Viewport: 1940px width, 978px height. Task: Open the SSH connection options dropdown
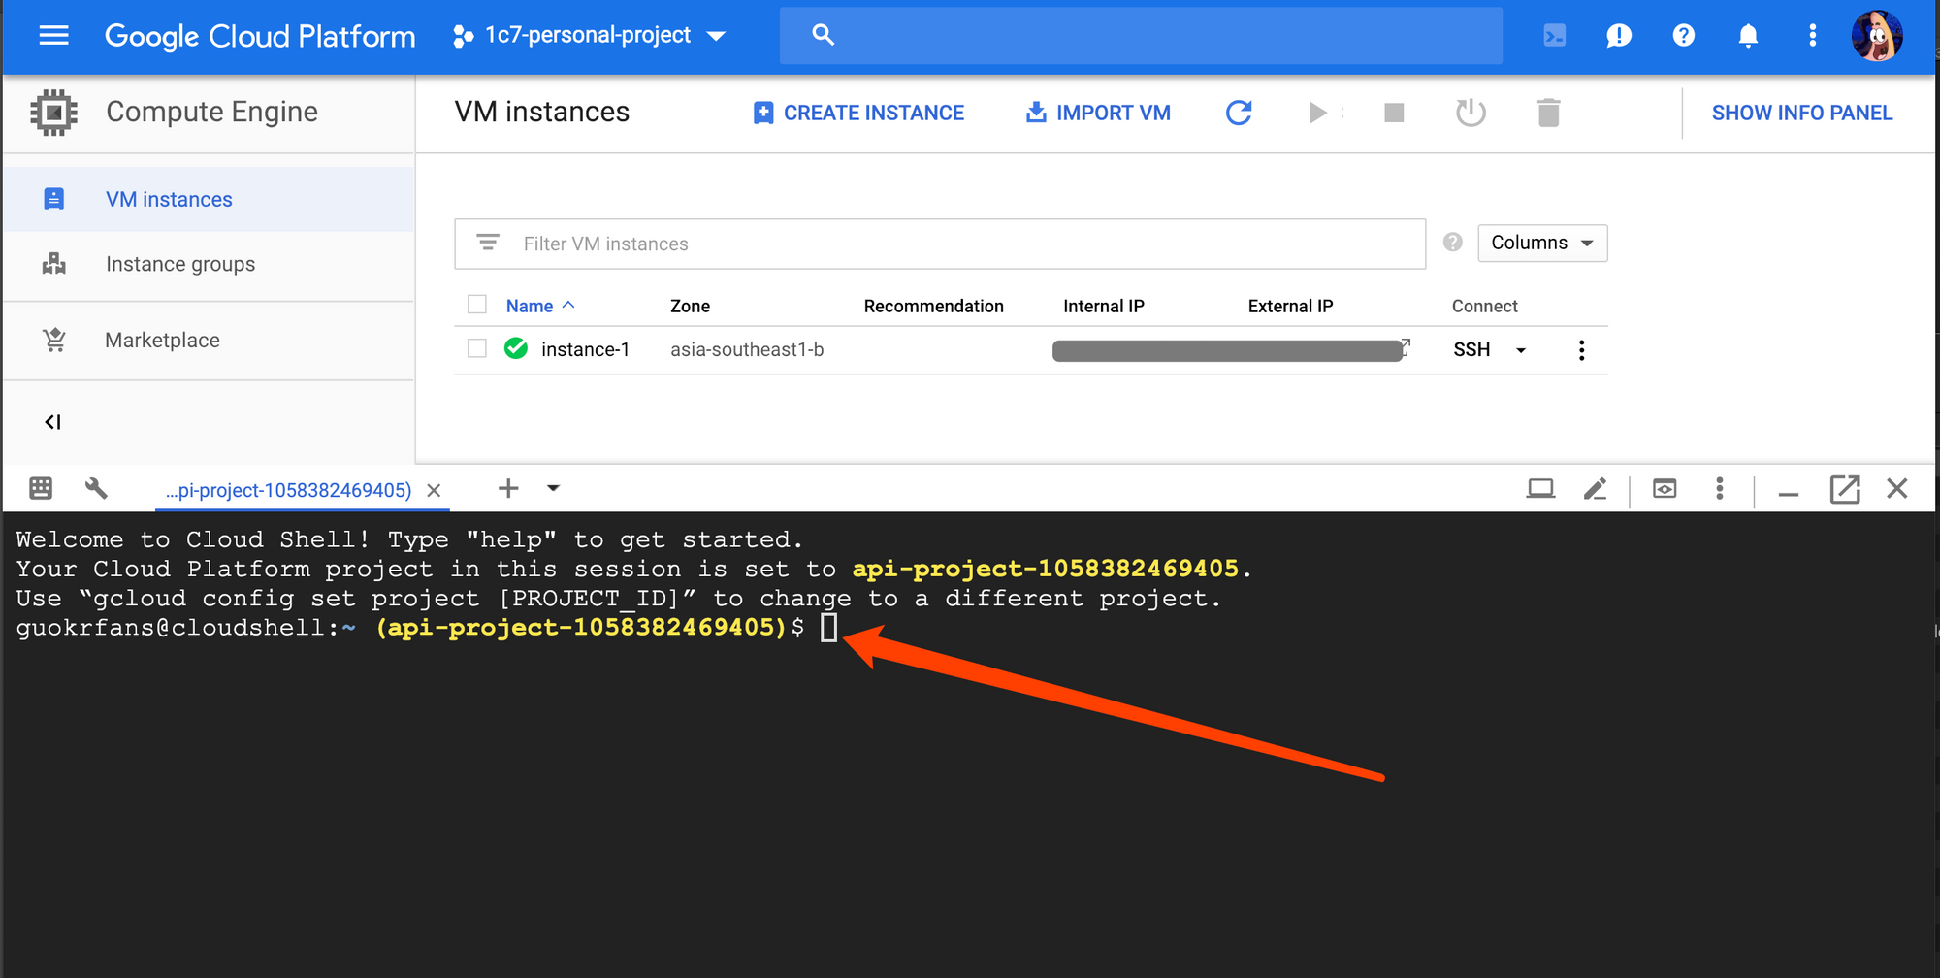[x=1519, y=349]
